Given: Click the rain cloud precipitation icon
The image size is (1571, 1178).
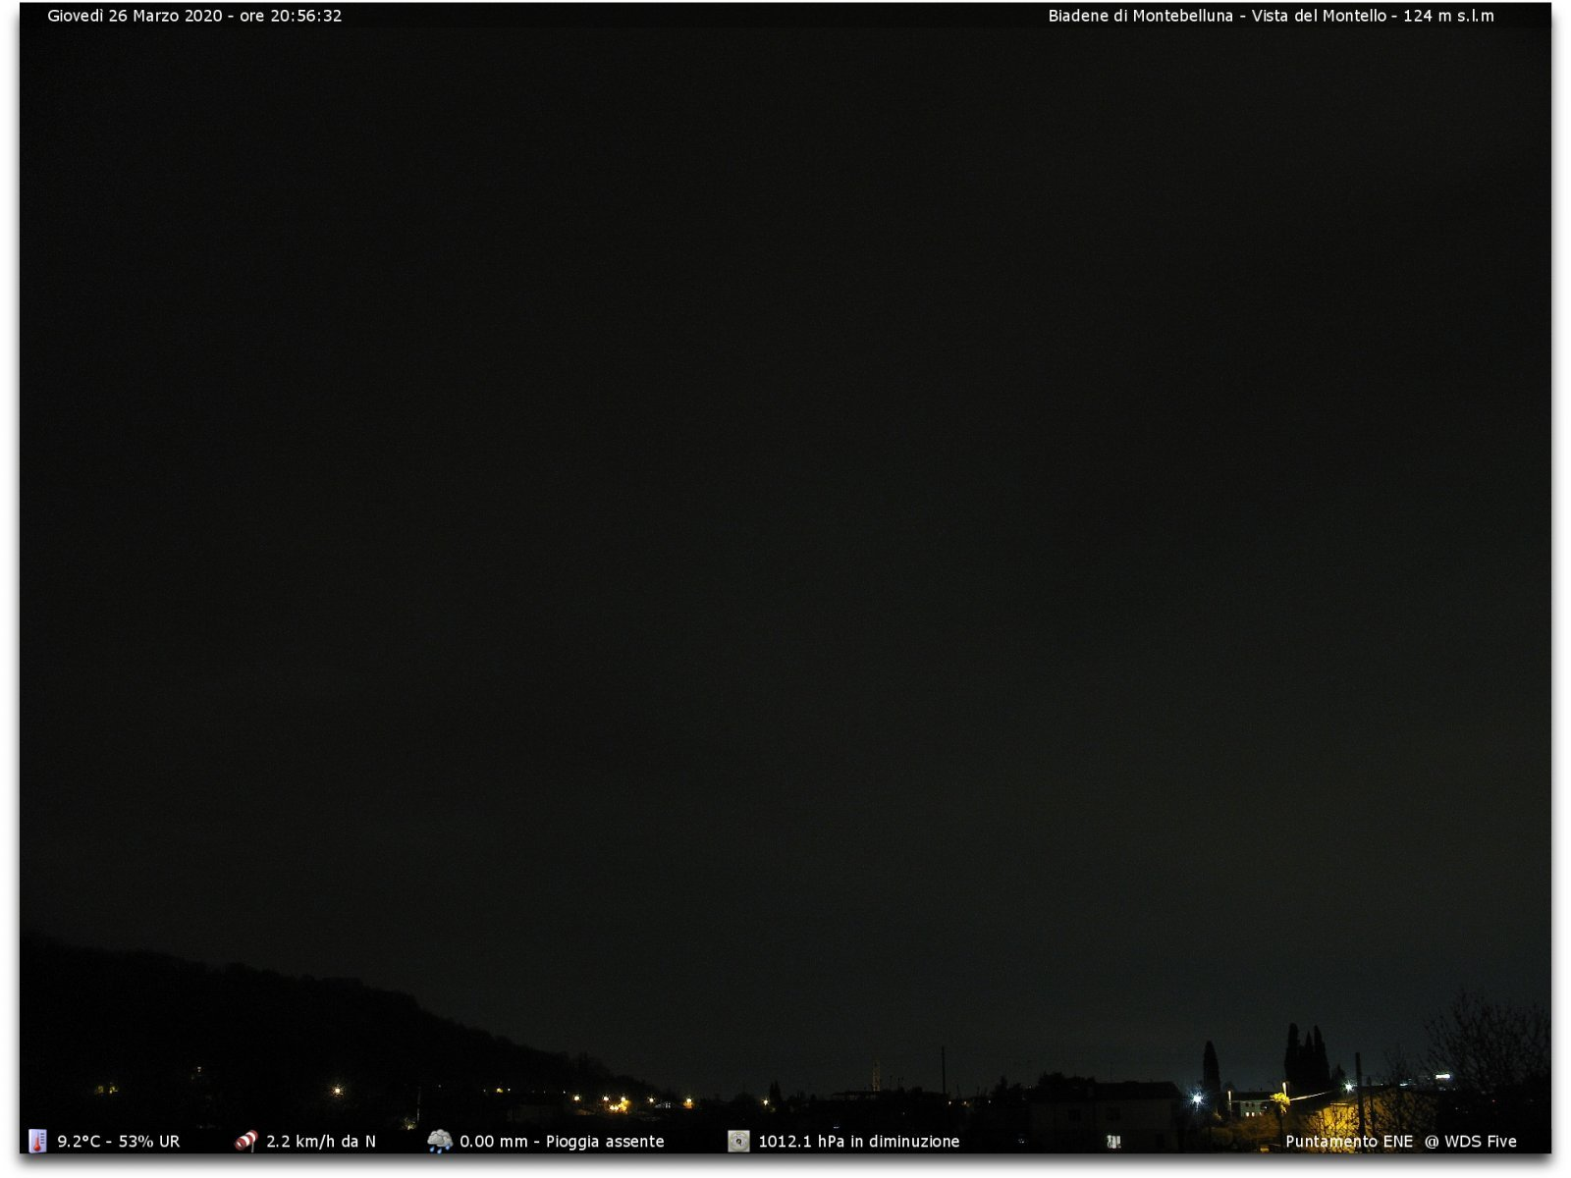Looking at the screenshot, I should [x=440, y=1141].
